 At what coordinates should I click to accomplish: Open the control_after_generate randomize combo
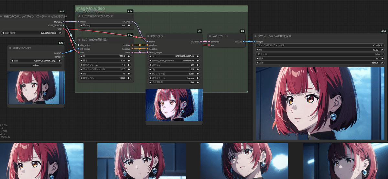point(174,61)
